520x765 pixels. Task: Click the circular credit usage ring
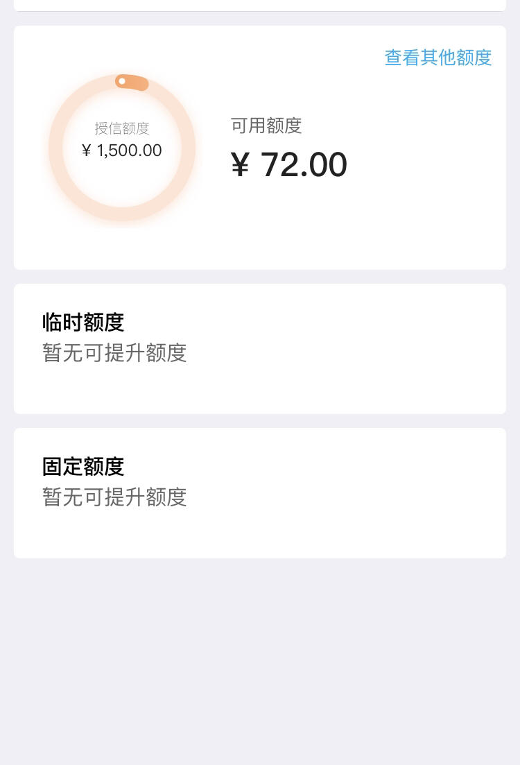[x=122, y=147]
